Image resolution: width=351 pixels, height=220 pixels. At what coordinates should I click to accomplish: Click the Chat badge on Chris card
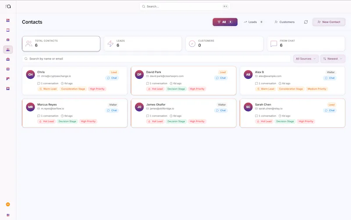click(112, 78)
